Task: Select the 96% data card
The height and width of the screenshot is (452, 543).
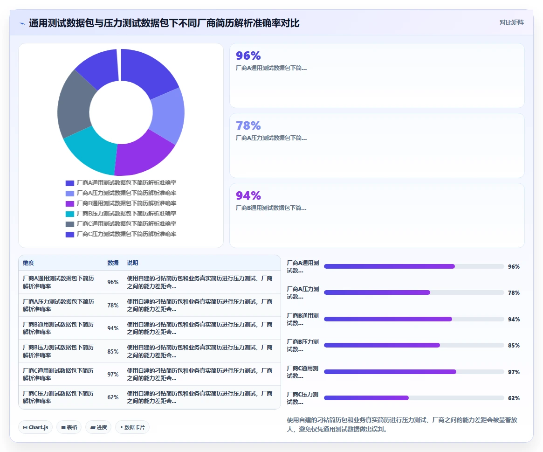Action: (x=377, y=76)
